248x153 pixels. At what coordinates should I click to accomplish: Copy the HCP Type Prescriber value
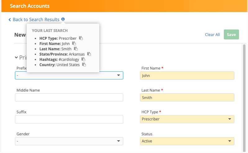click(81, 38)
